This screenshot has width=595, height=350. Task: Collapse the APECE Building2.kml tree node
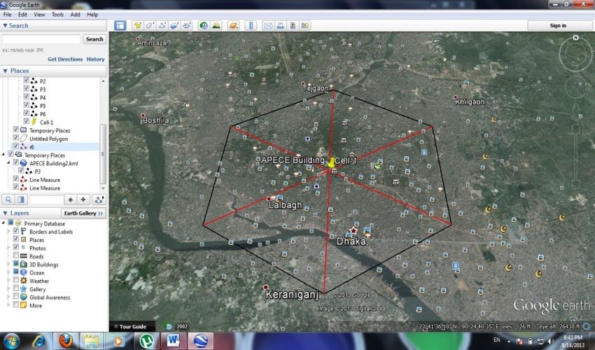pyautogui.click(x=8, y=162)
